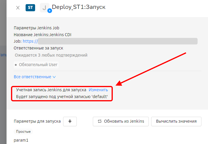The image size is (208, 144).
Task: Click Изменить to change the Jenkins account
Action: click(98, 89)
